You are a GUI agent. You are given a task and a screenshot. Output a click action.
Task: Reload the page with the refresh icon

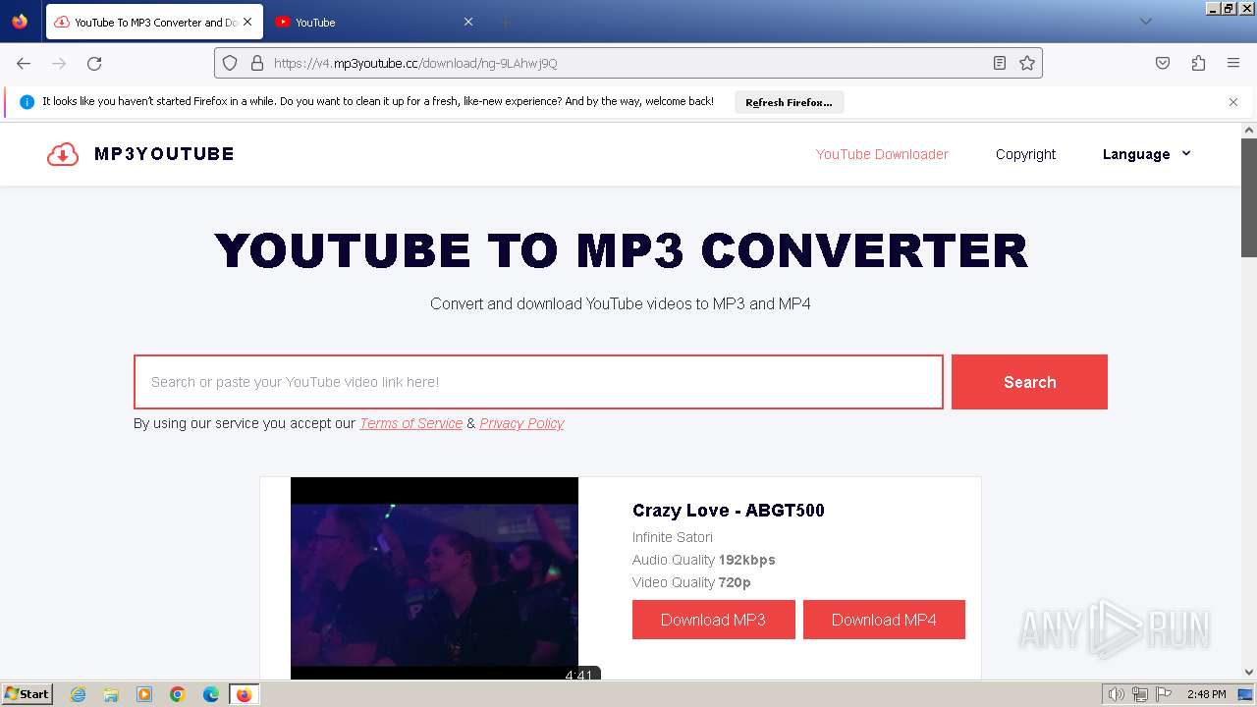tap(94, 63)
